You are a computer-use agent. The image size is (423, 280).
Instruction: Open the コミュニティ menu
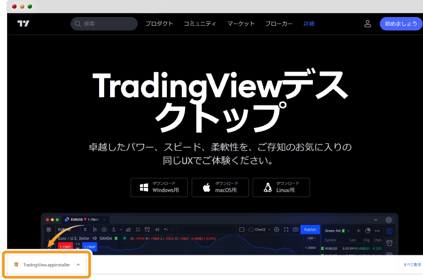point(200,24)
